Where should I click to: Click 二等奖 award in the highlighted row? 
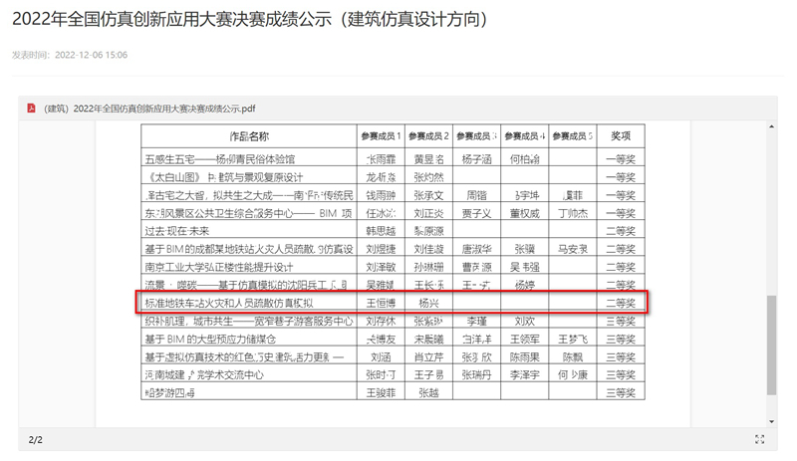point(620,303)
